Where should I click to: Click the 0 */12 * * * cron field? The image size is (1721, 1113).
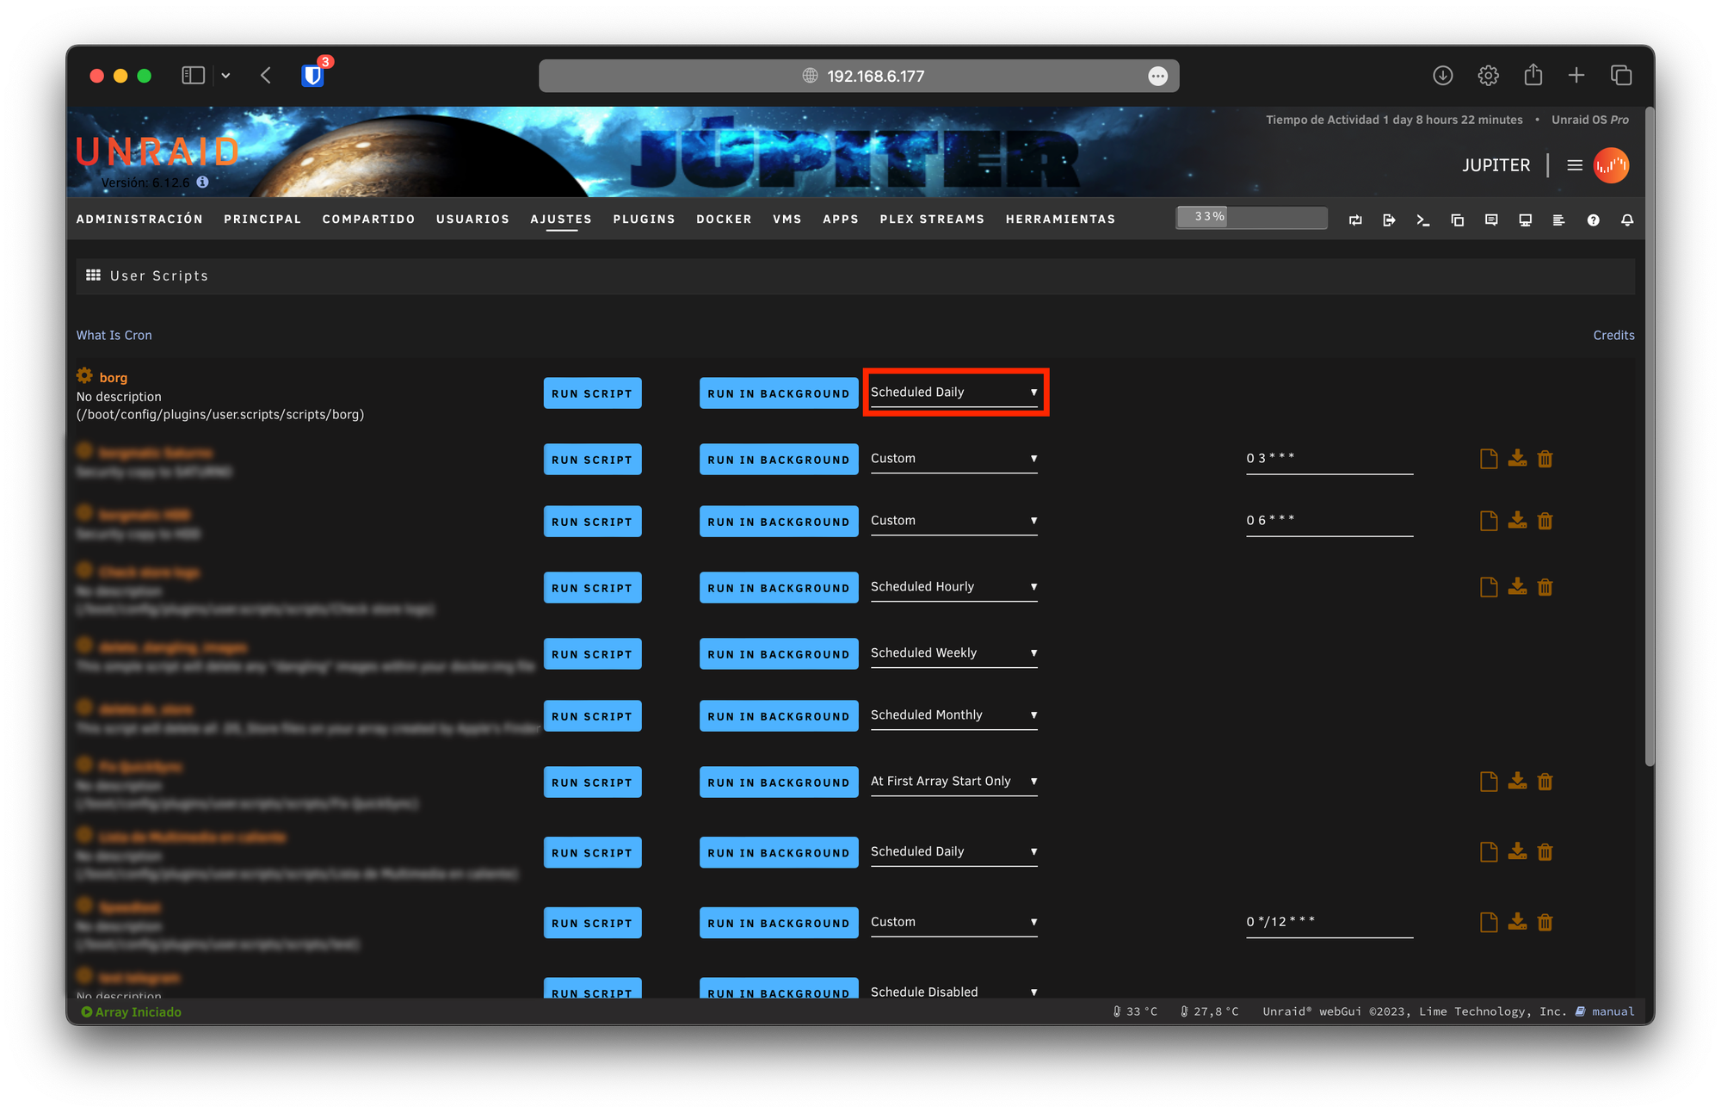tap(1329, 922)
